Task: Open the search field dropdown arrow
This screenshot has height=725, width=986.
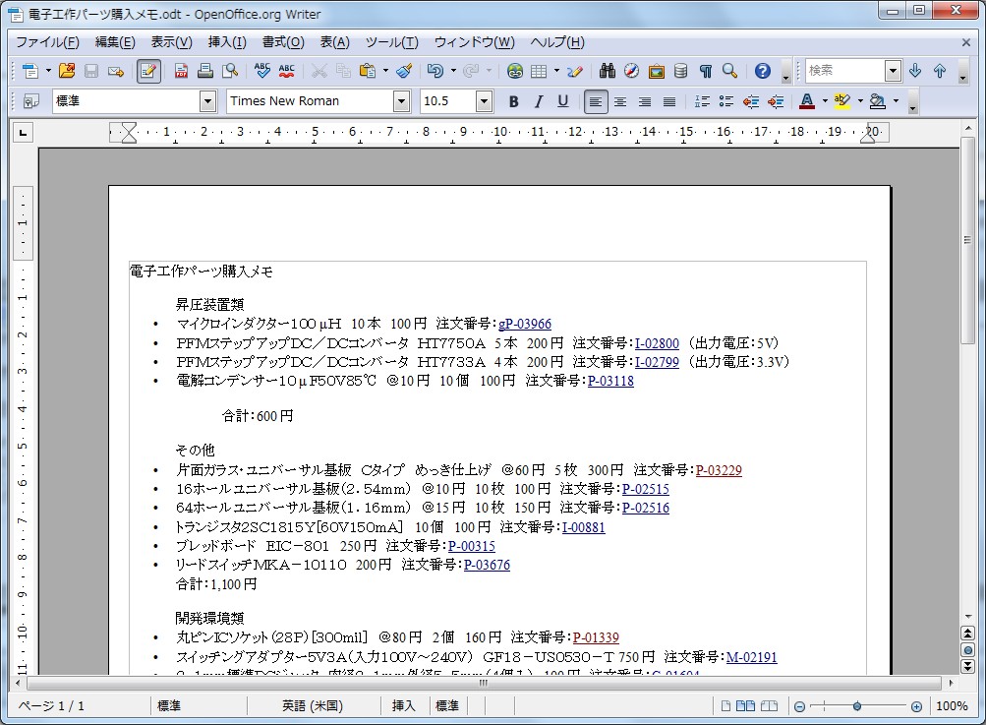Action: 893,71
